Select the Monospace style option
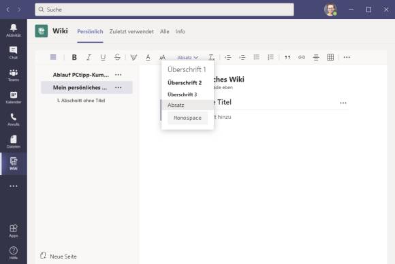 (188, 118)
